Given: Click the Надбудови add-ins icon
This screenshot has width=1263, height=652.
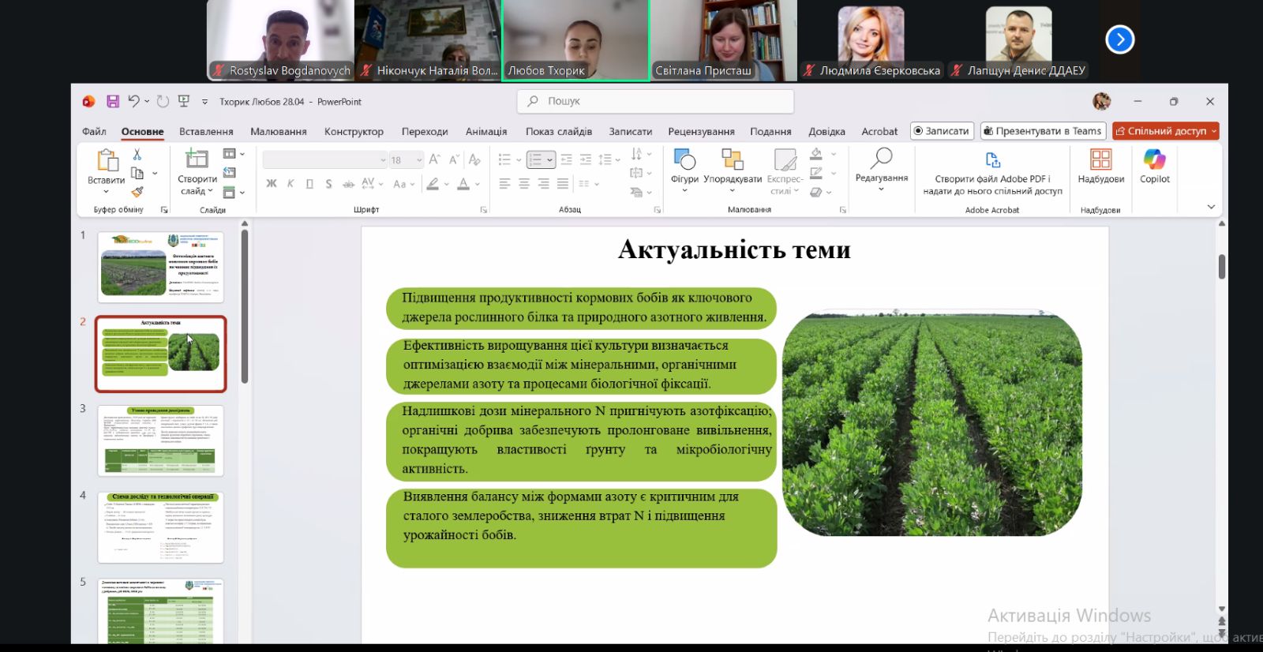Looking at the screenshot, I should pyautogui.click(x=1100, y=159).
